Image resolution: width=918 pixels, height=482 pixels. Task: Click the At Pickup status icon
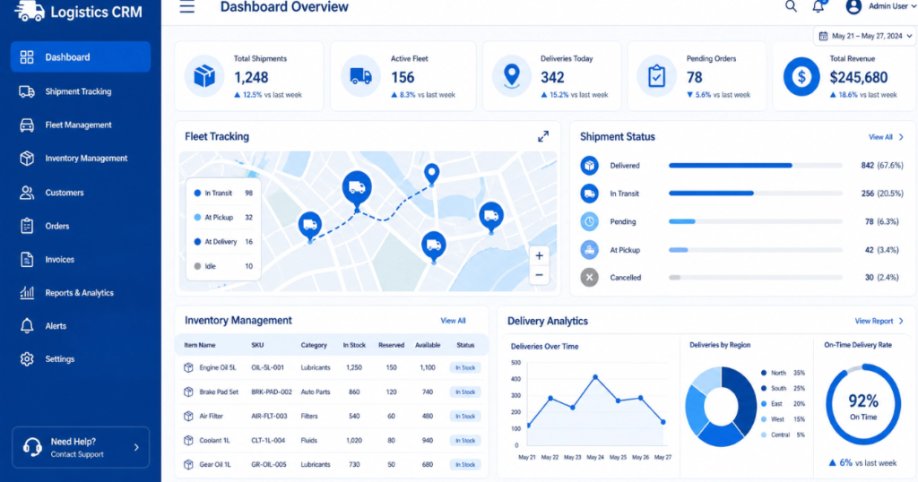(590, 250)
